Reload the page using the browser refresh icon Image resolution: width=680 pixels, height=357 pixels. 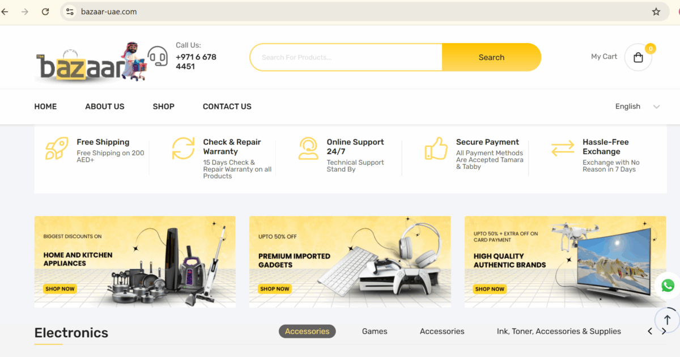click(45, 11)
